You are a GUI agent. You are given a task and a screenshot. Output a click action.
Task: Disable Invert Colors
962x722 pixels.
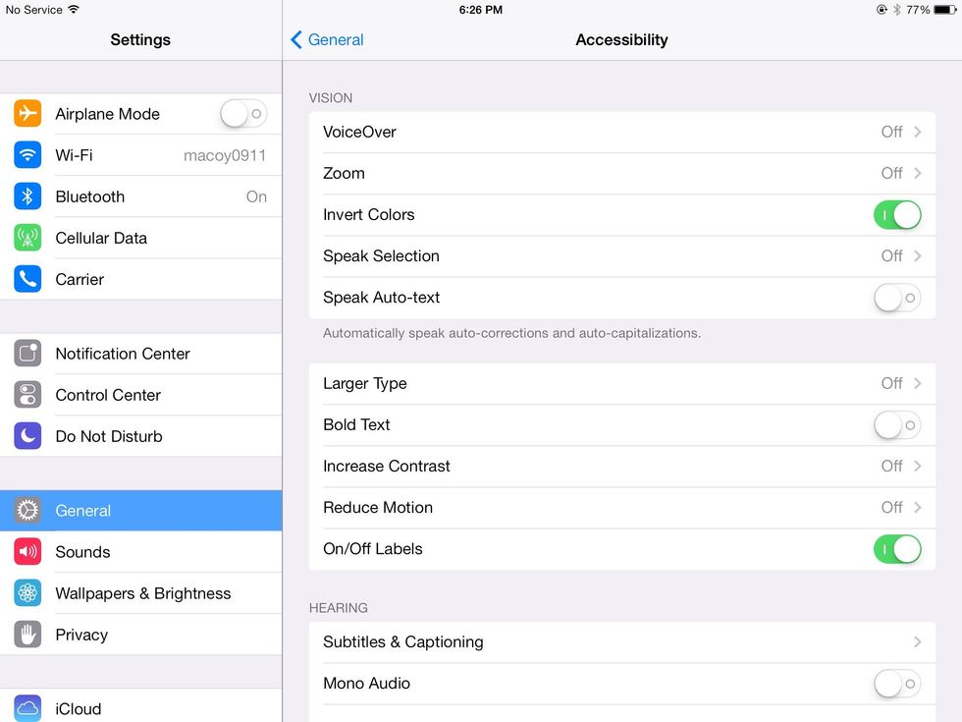(896, 214)
